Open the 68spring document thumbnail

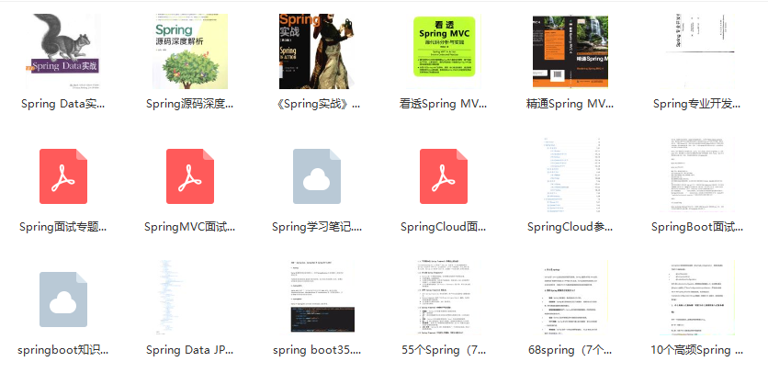pos(570,298)
